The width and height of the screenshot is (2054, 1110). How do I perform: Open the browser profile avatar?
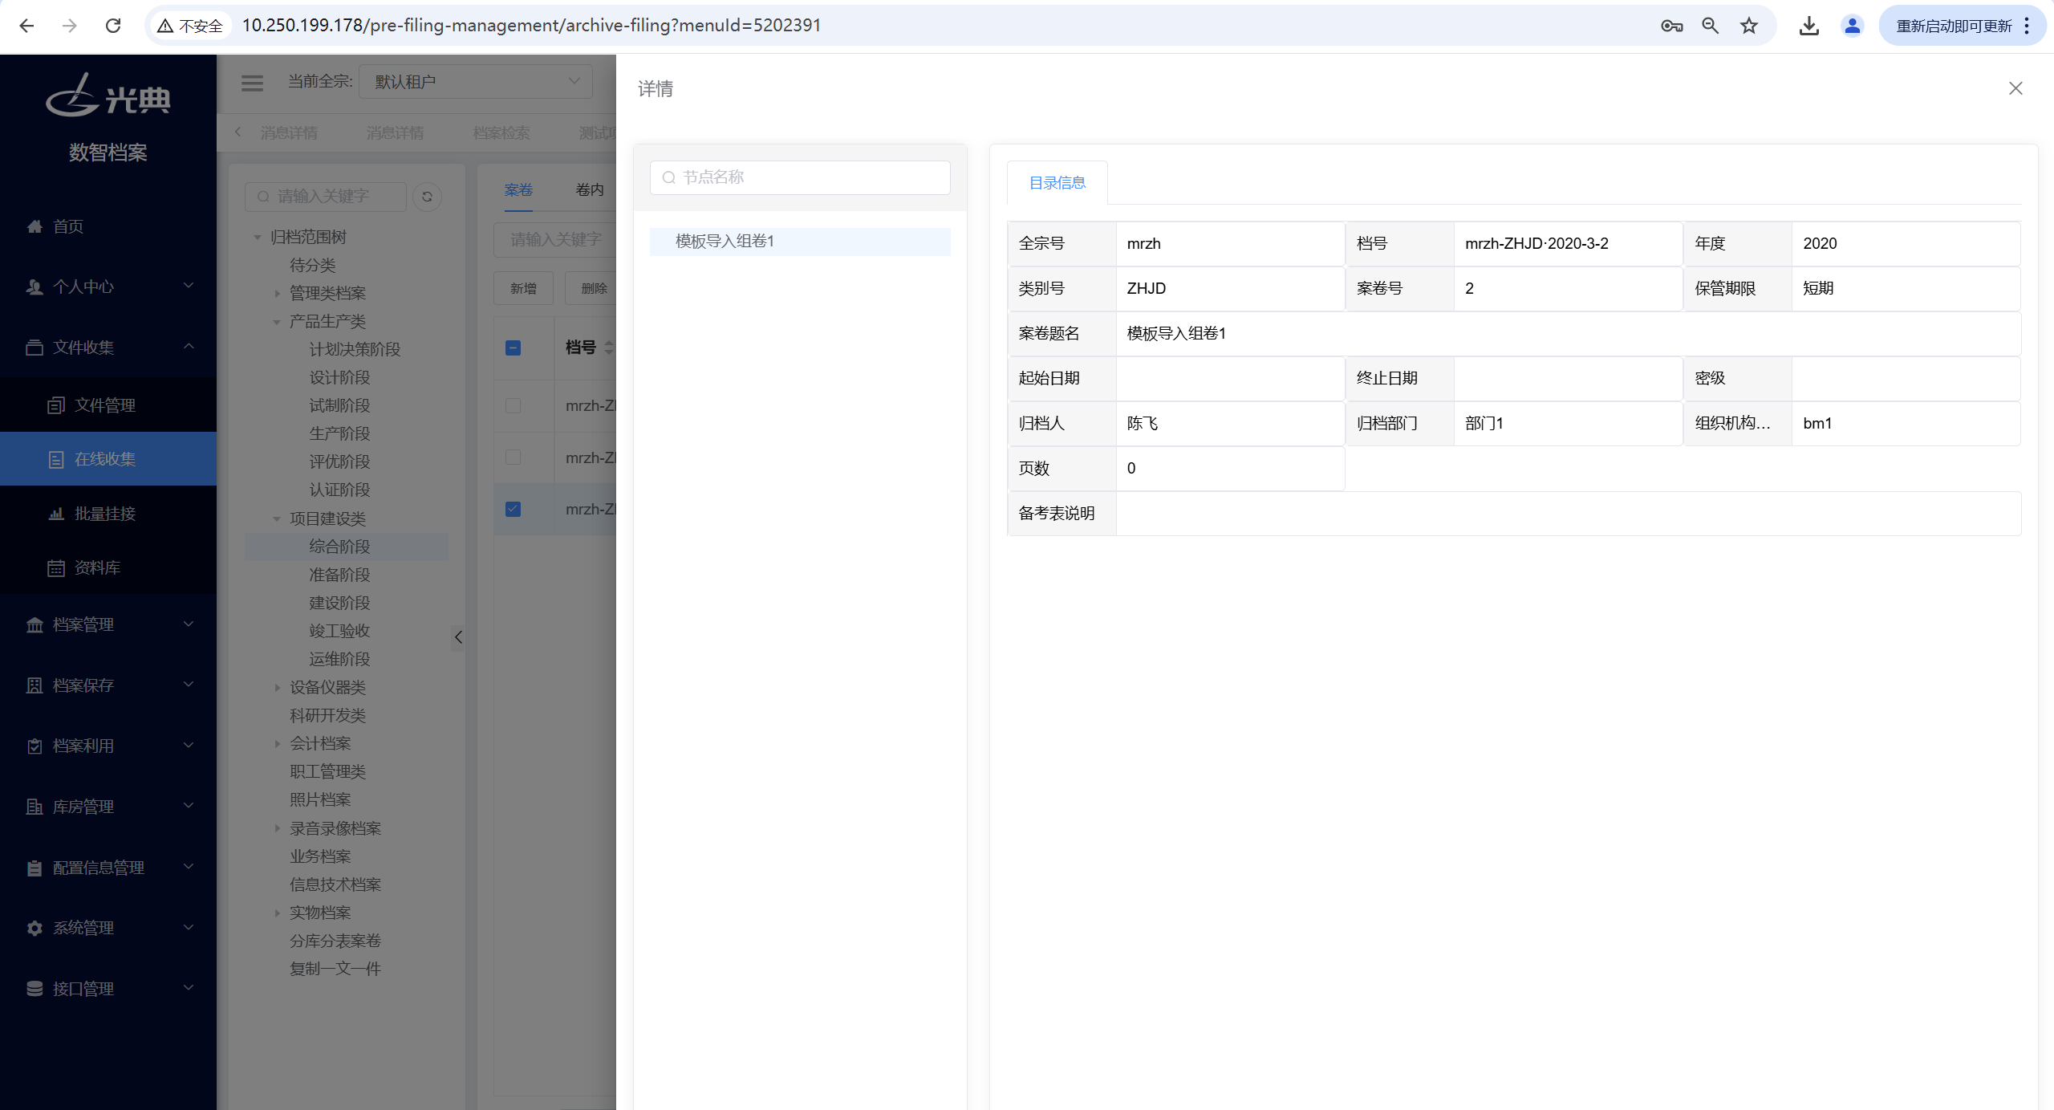[x=1853, y=26]
